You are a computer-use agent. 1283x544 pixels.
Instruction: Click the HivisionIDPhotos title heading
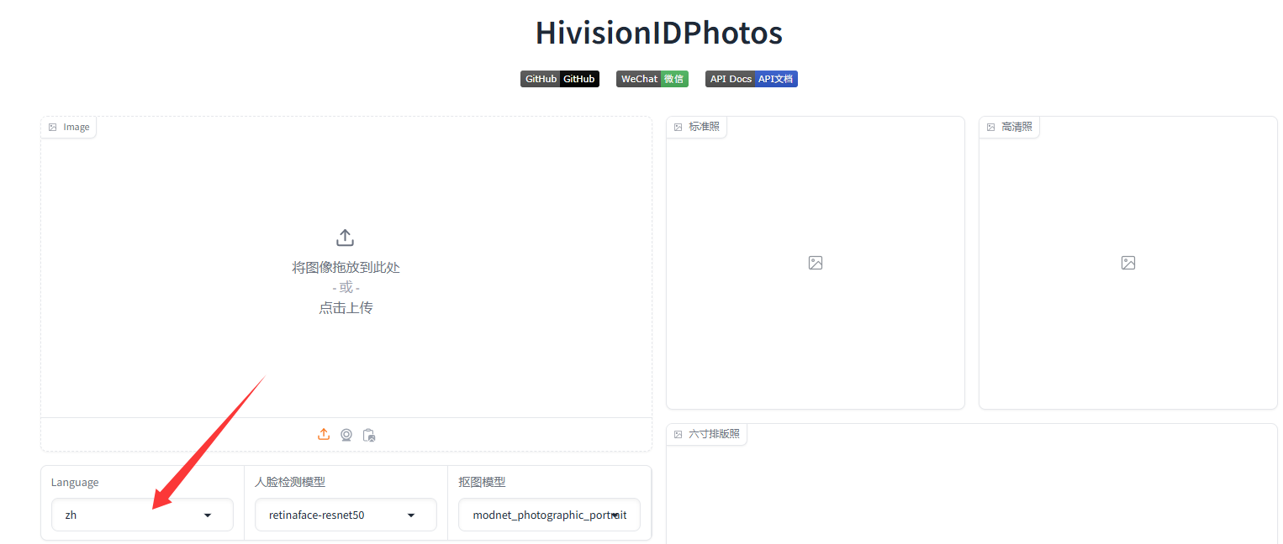(659, 33)
